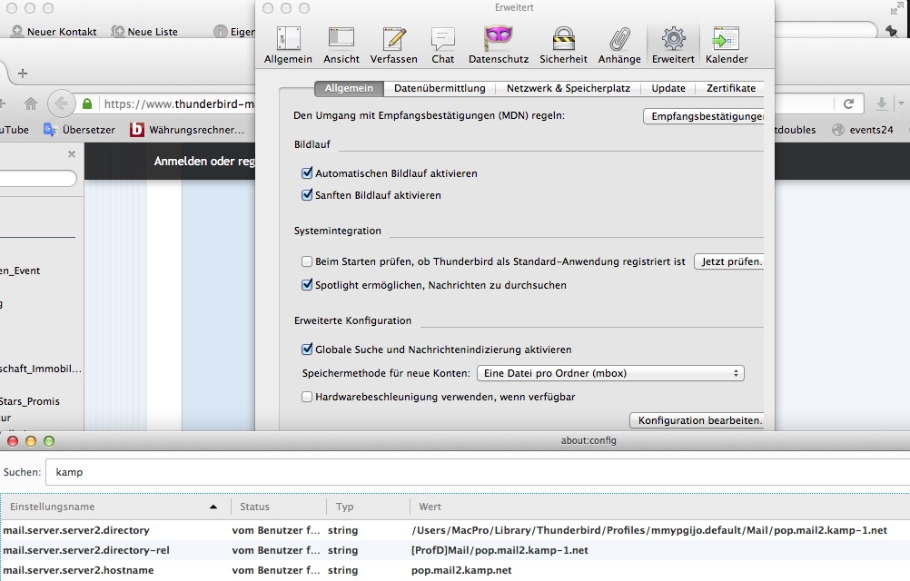Enable Hardwarebeschleunigung verwenden checkbox
The width and height of the screenshot is (910, 581).
pos(307,397)
